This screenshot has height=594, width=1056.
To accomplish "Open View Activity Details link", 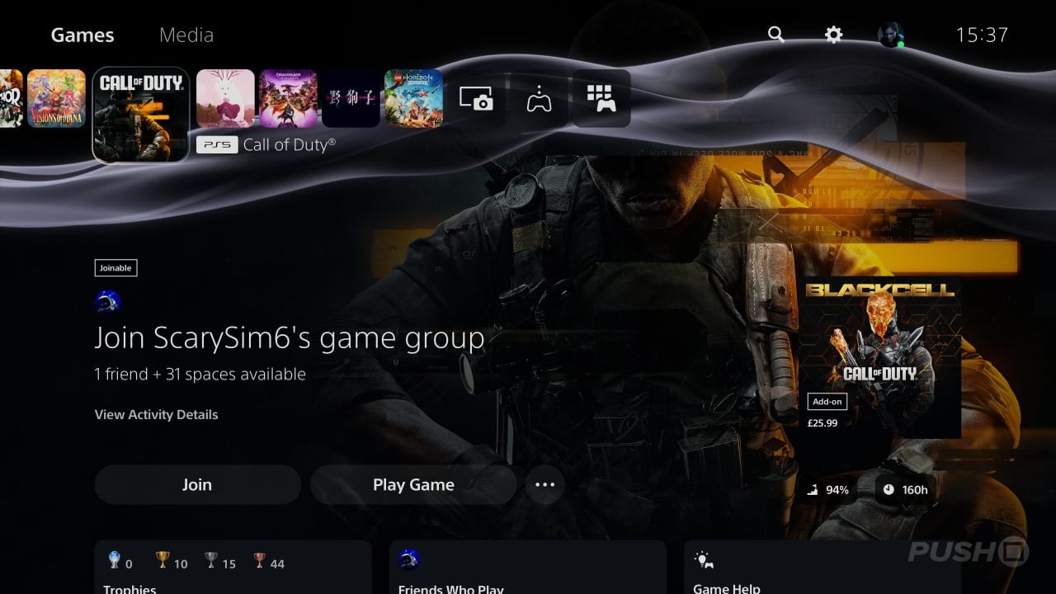I will [157, 414].
